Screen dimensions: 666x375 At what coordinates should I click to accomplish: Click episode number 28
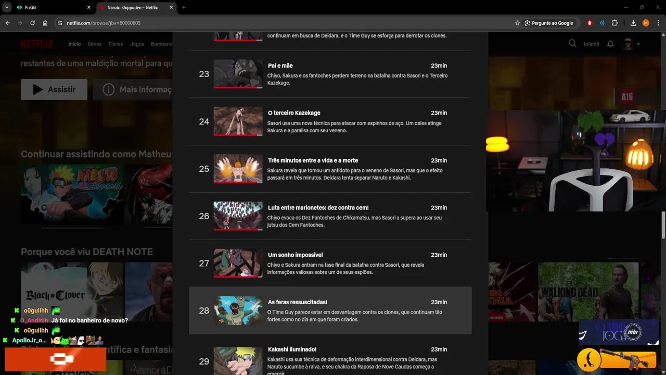pyautogui.click(x=204, y=310)
